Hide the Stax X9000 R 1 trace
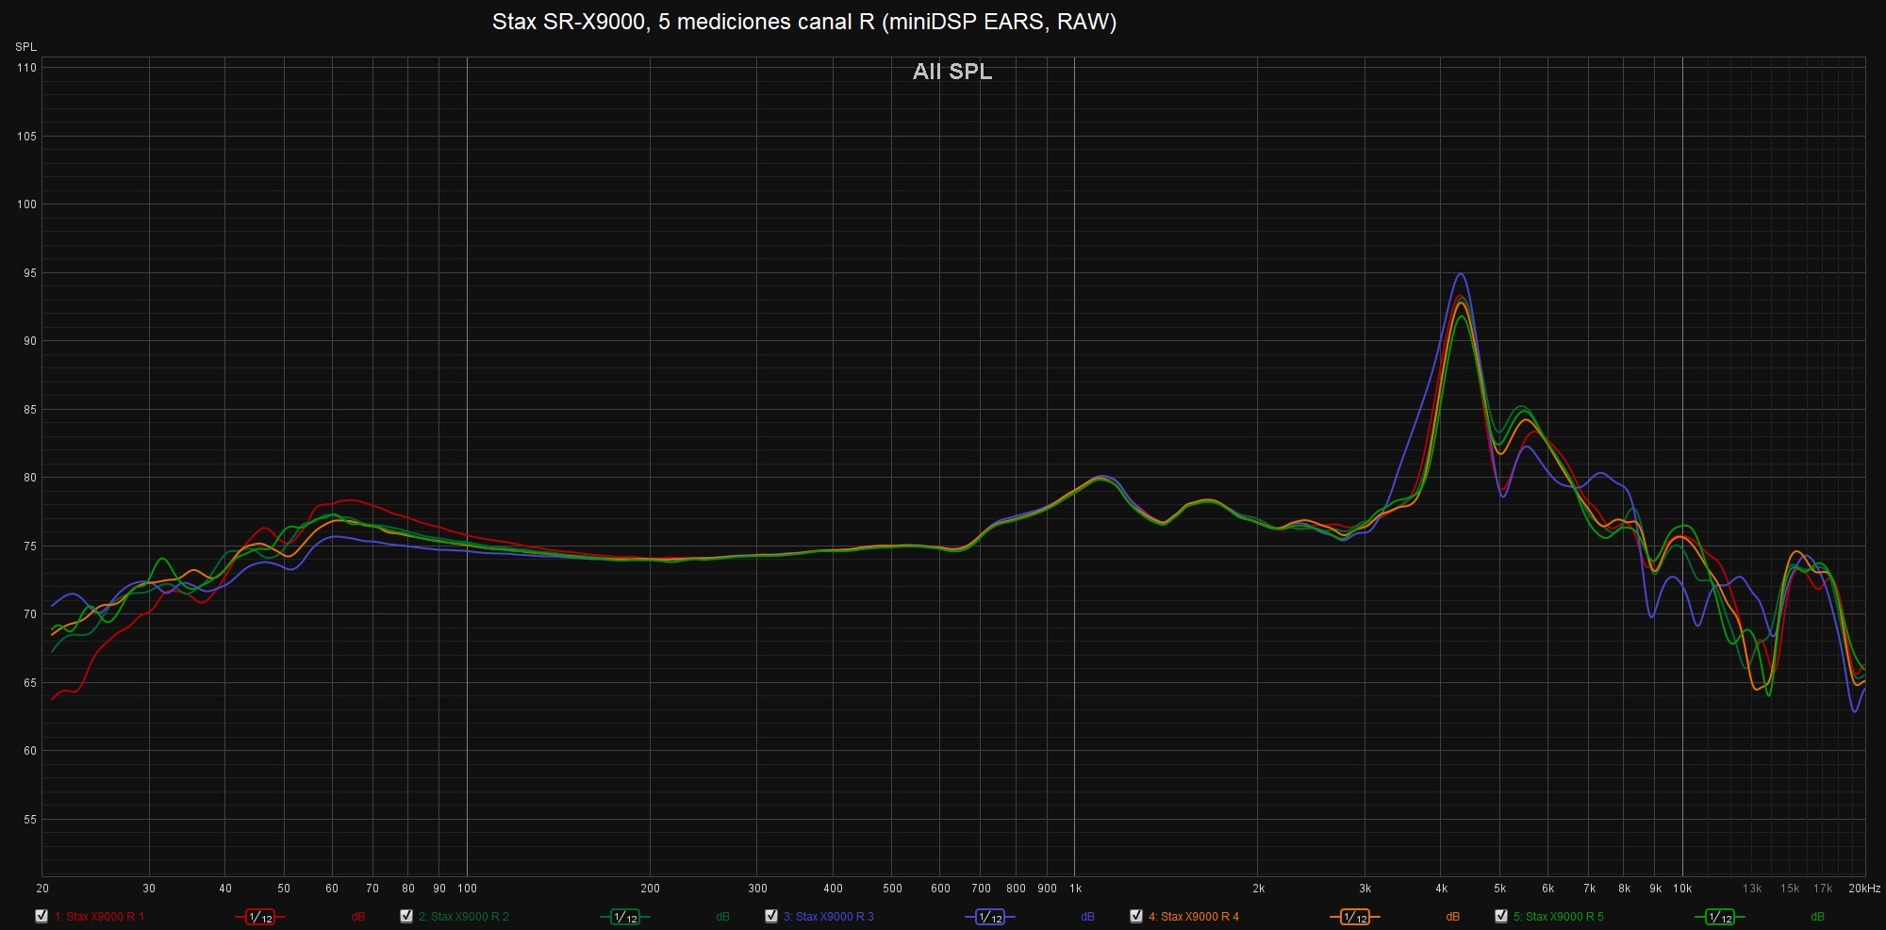1886x930 pixels. 41,916
